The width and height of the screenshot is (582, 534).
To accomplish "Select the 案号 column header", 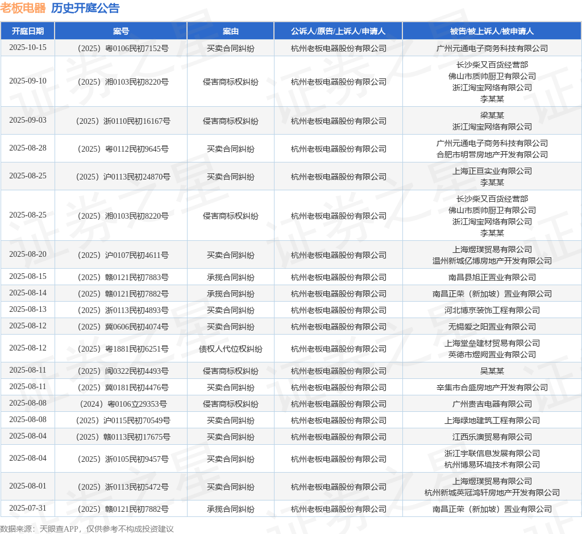I will pos(121,31).
